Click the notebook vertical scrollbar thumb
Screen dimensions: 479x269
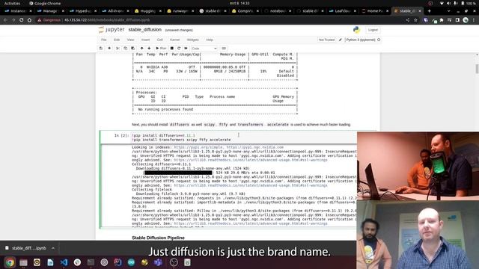point(477,69)
